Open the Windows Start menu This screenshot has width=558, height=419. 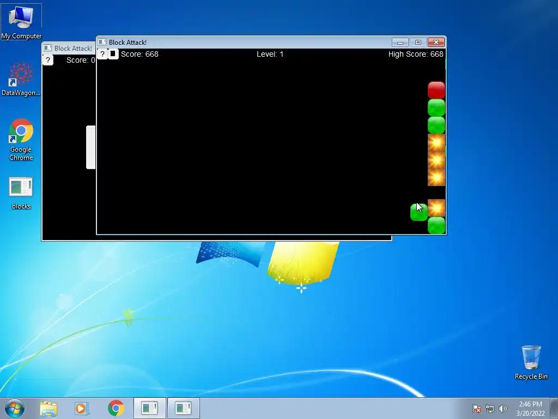coord(15,408)
